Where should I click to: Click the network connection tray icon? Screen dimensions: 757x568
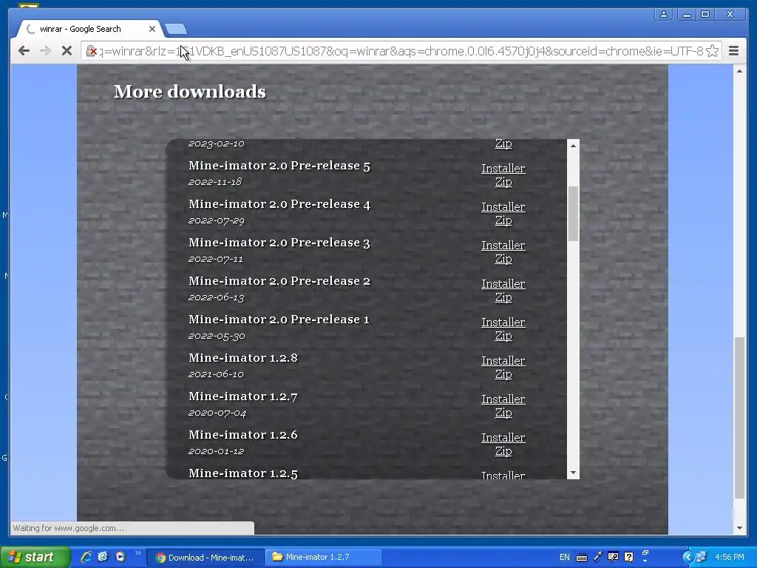(701, 557)
